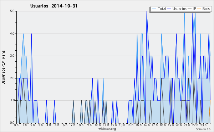214x132 pixels.
Task: Click the Usuarios spike of 4.0 at 2 h
Action: (x=31, y=34)
